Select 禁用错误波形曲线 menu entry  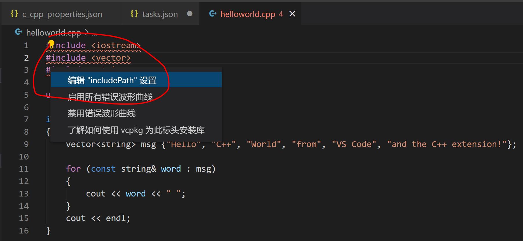click(x=136, y=113)
